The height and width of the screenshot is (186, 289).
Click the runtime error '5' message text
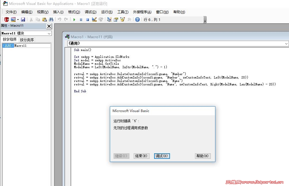126,121
